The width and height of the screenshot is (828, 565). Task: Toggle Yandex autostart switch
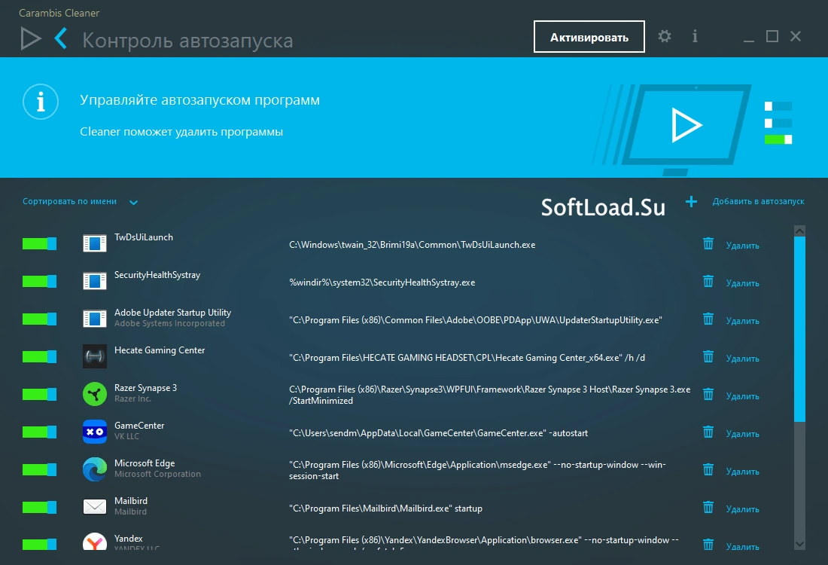pos(40,545)
